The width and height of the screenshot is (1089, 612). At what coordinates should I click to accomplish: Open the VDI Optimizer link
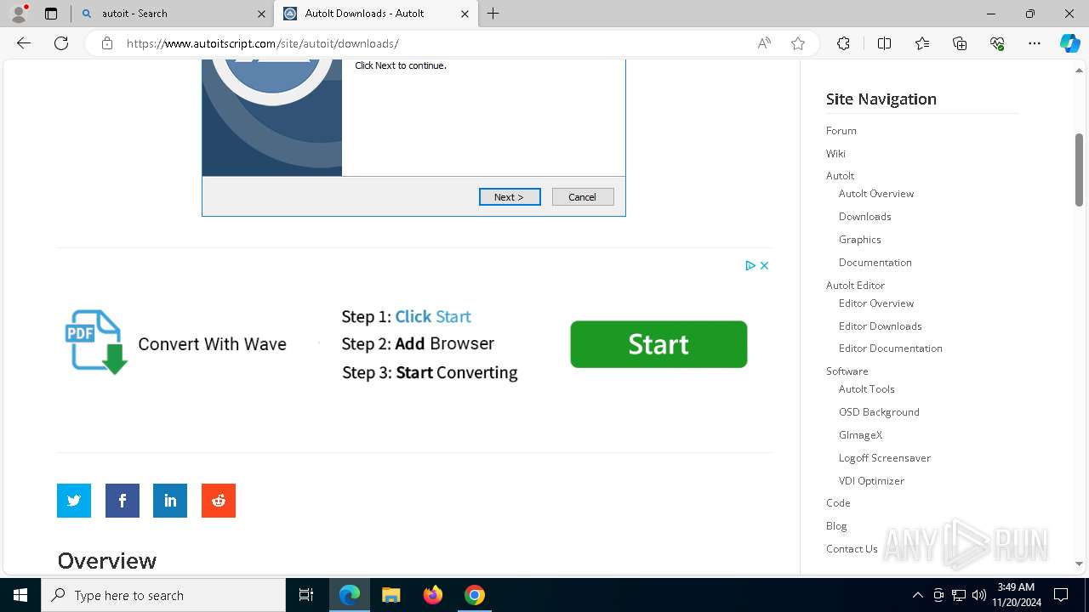871,480
